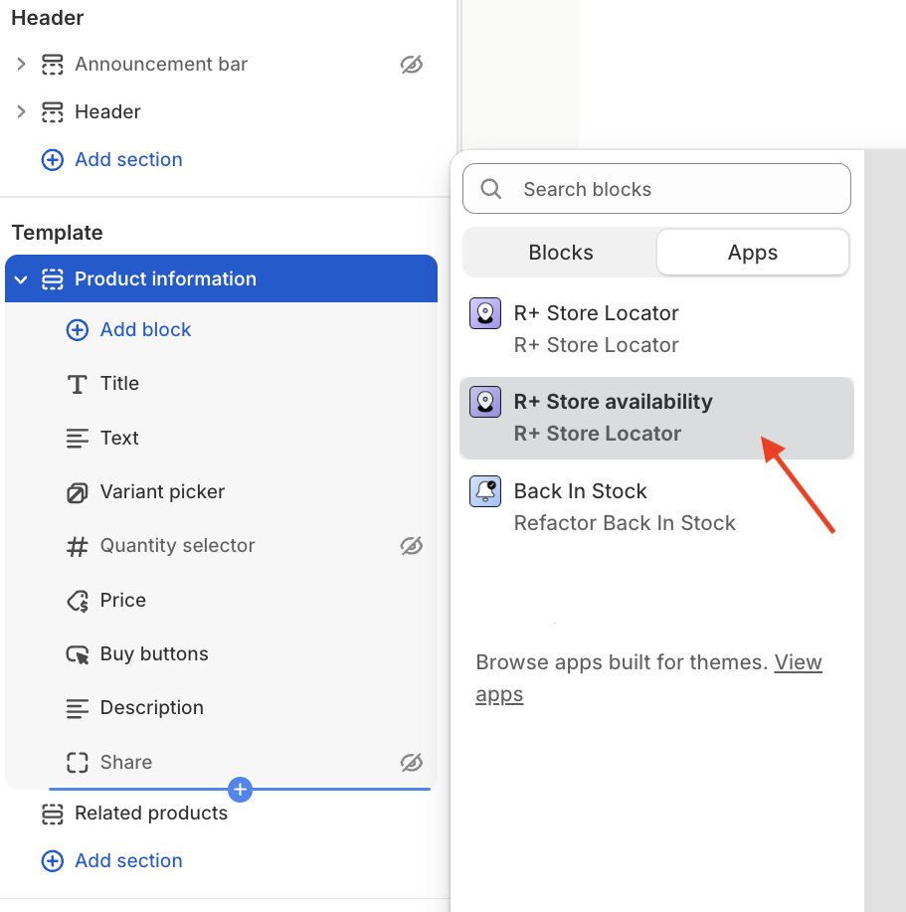The width and height of the screenshot is (906, 912).
Task: Click the R+ Store availability app icon
Action: click(x=485, y=402)
